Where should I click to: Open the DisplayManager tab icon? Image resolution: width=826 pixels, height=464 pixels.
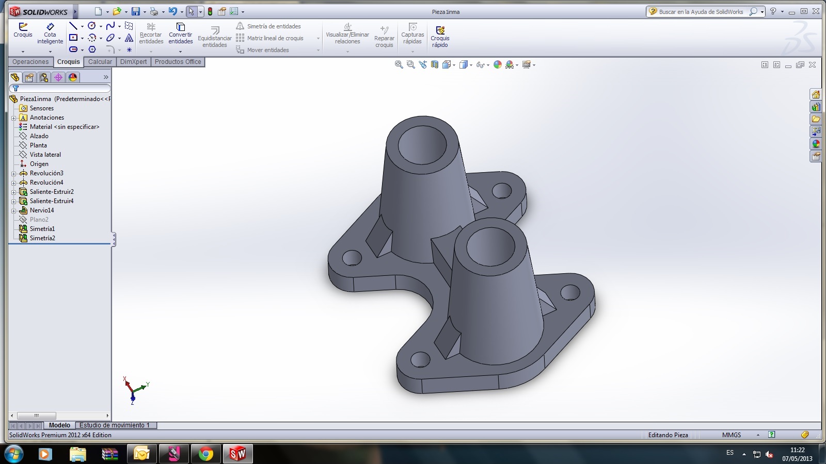click(x=73, y=77)
